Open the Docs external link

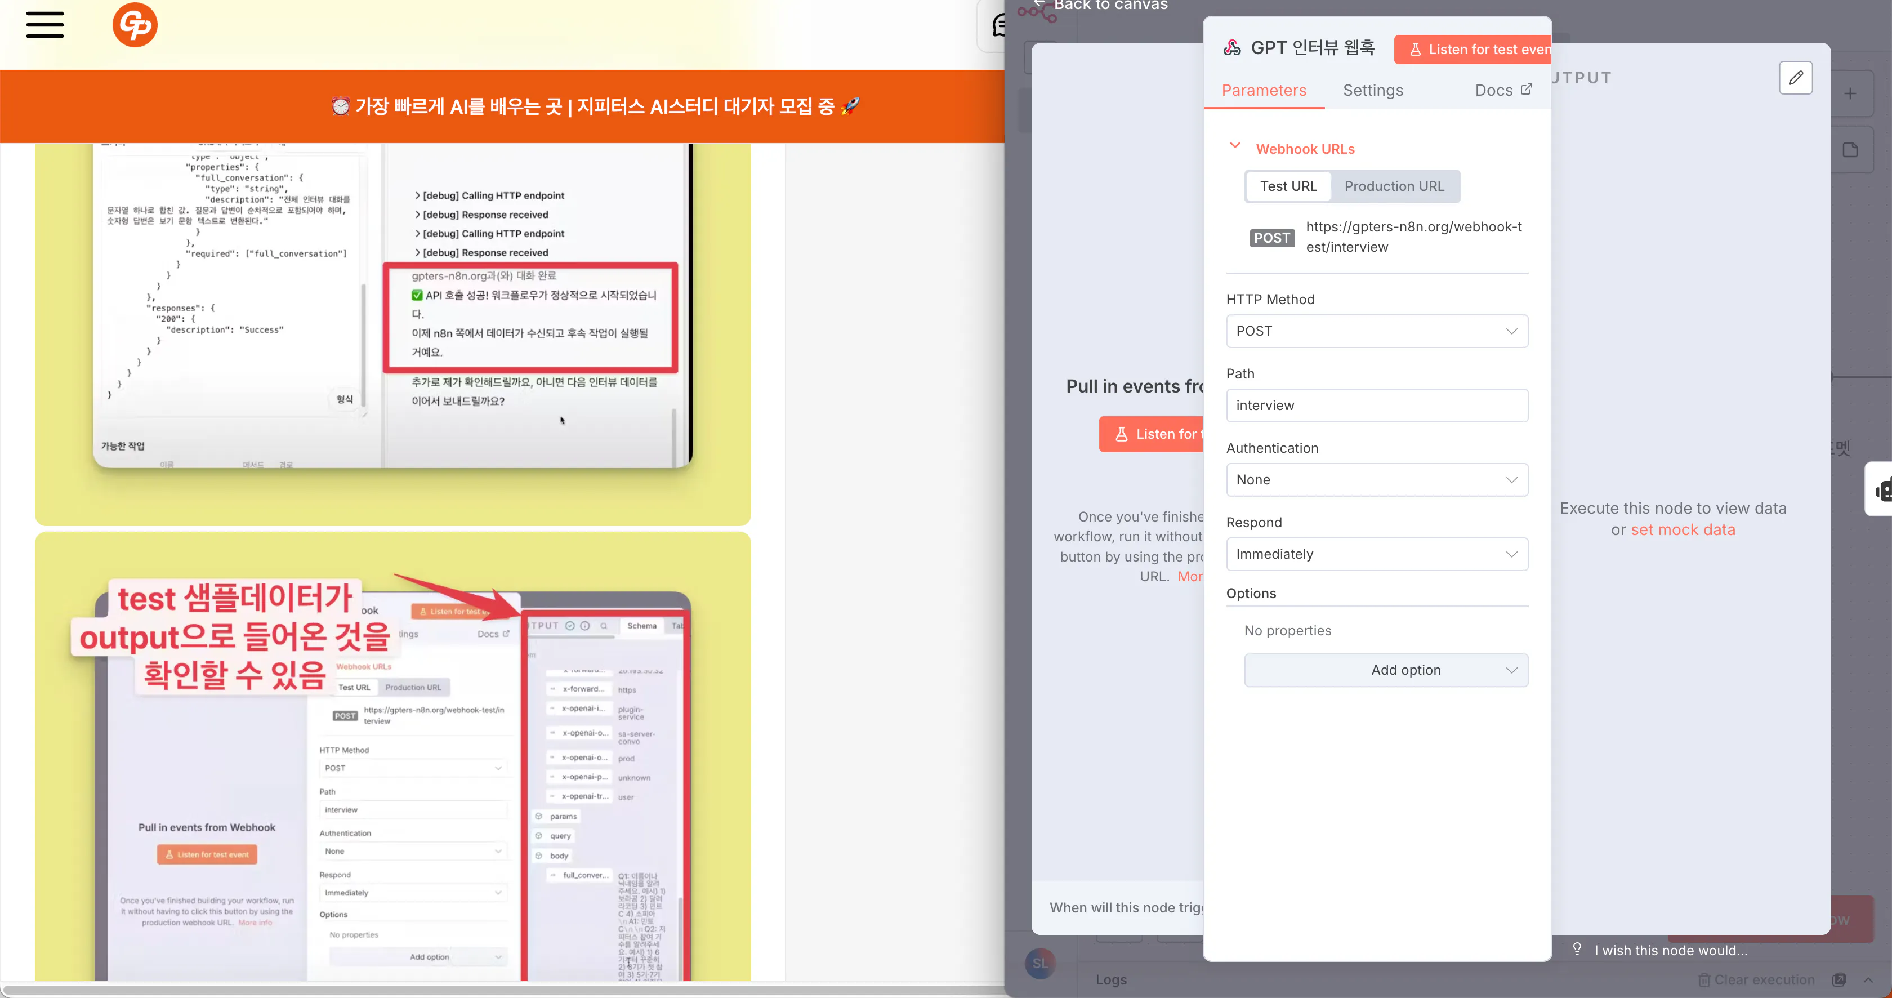pyautogui.click(x=1503, y=90)
